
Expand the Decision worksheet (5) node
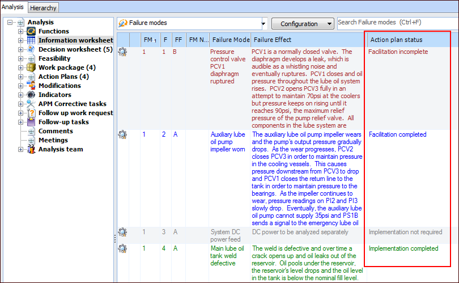click(x=20, y=49)
